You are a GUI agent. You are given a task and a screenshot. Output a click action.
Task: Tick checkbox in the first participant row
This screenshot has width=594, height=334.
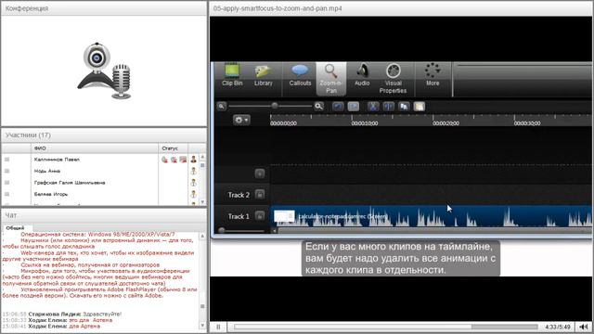pos(6,160)
